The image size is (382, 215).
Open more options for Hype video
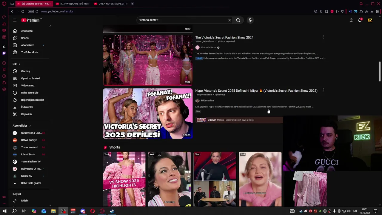point(323,90)
